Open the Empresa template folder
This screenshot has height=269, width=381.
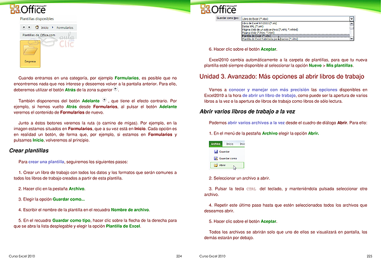point(30,54)
